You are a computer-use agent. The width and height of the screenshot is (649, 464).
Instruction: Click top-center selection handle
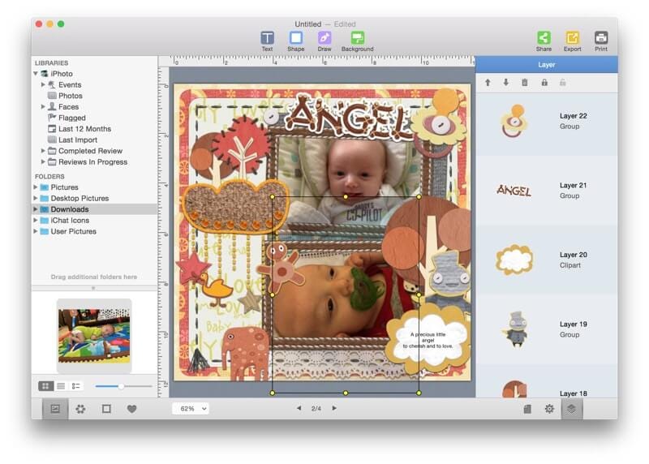pos(346,196)
